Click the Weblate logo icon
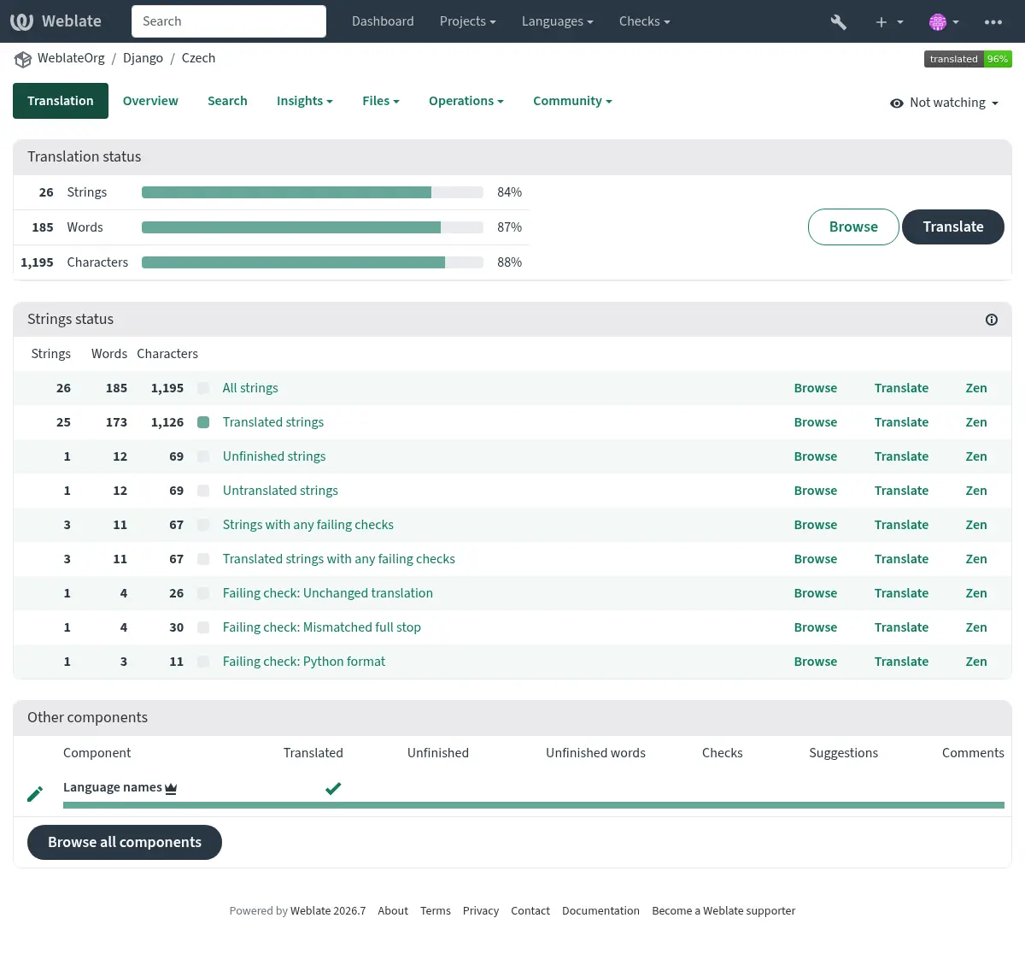 click(21, 21)
